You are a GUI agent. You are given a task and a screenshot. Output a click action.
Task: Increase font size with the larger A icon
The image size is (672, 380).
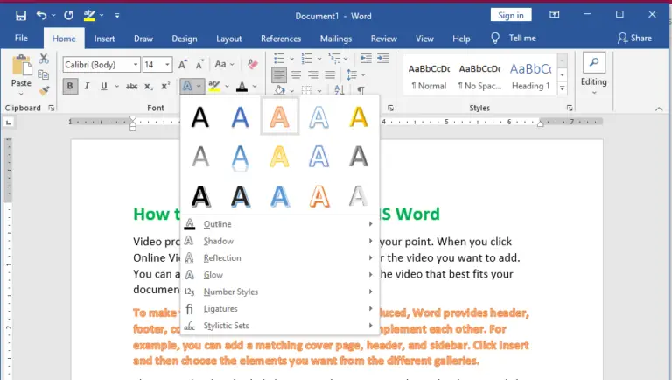coord(183,64)
